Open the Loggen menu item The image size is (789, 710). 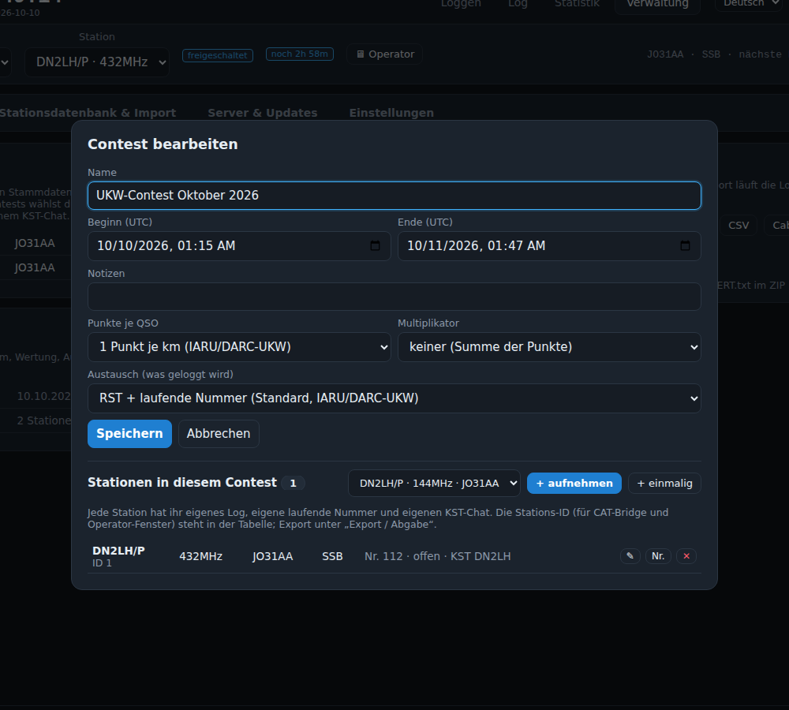pyautogui.click(x=461, y=4)
